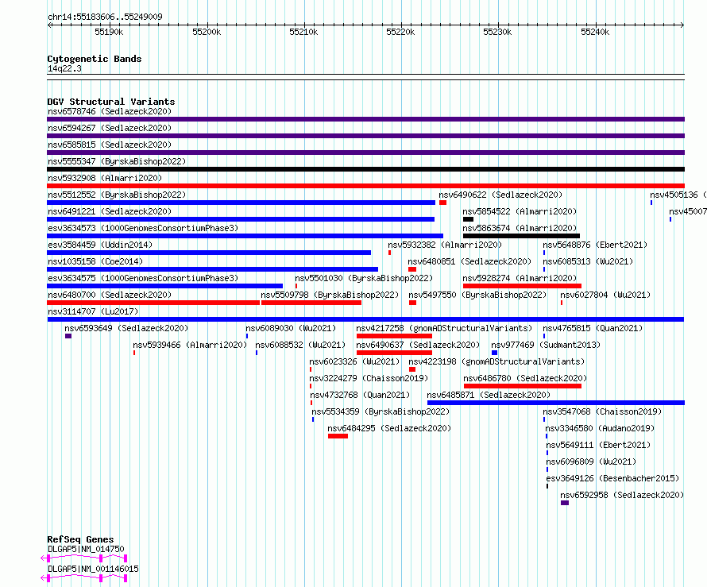This screenshot has height=587, width=707.
Task: Click nsv4223198 (gnomADStructuralVariants) label
Action: 496,361
